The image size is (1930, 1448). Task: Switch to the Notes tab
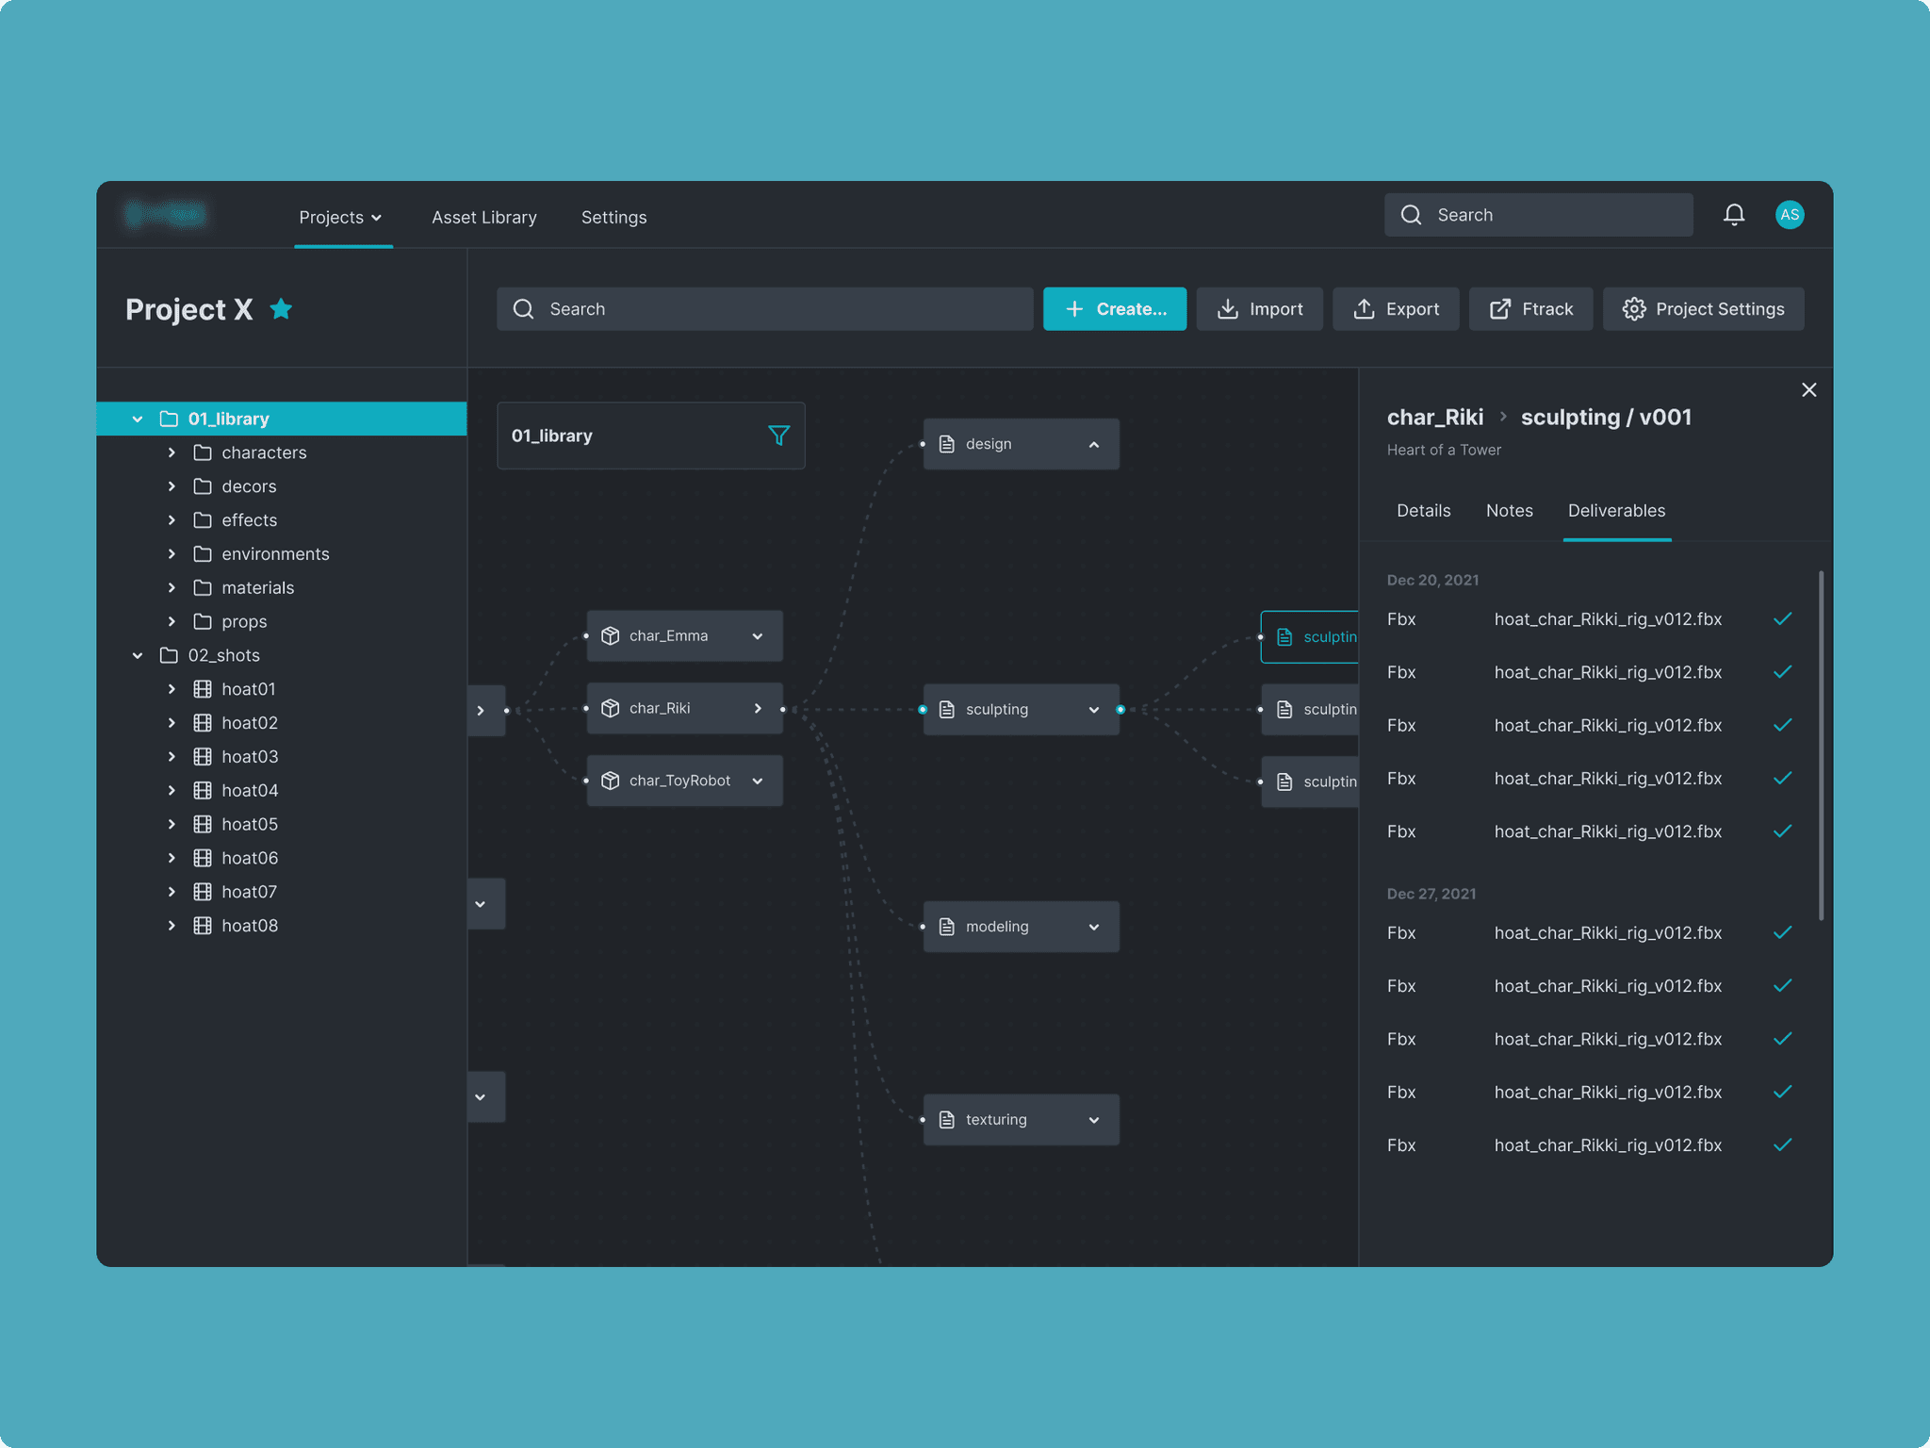point(1509,511)
